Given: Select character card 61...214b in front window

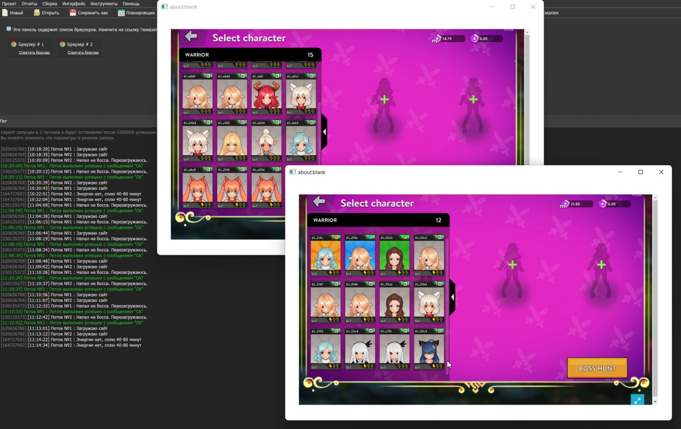Looking at the screenshot, I should click(x=360, y=302).
